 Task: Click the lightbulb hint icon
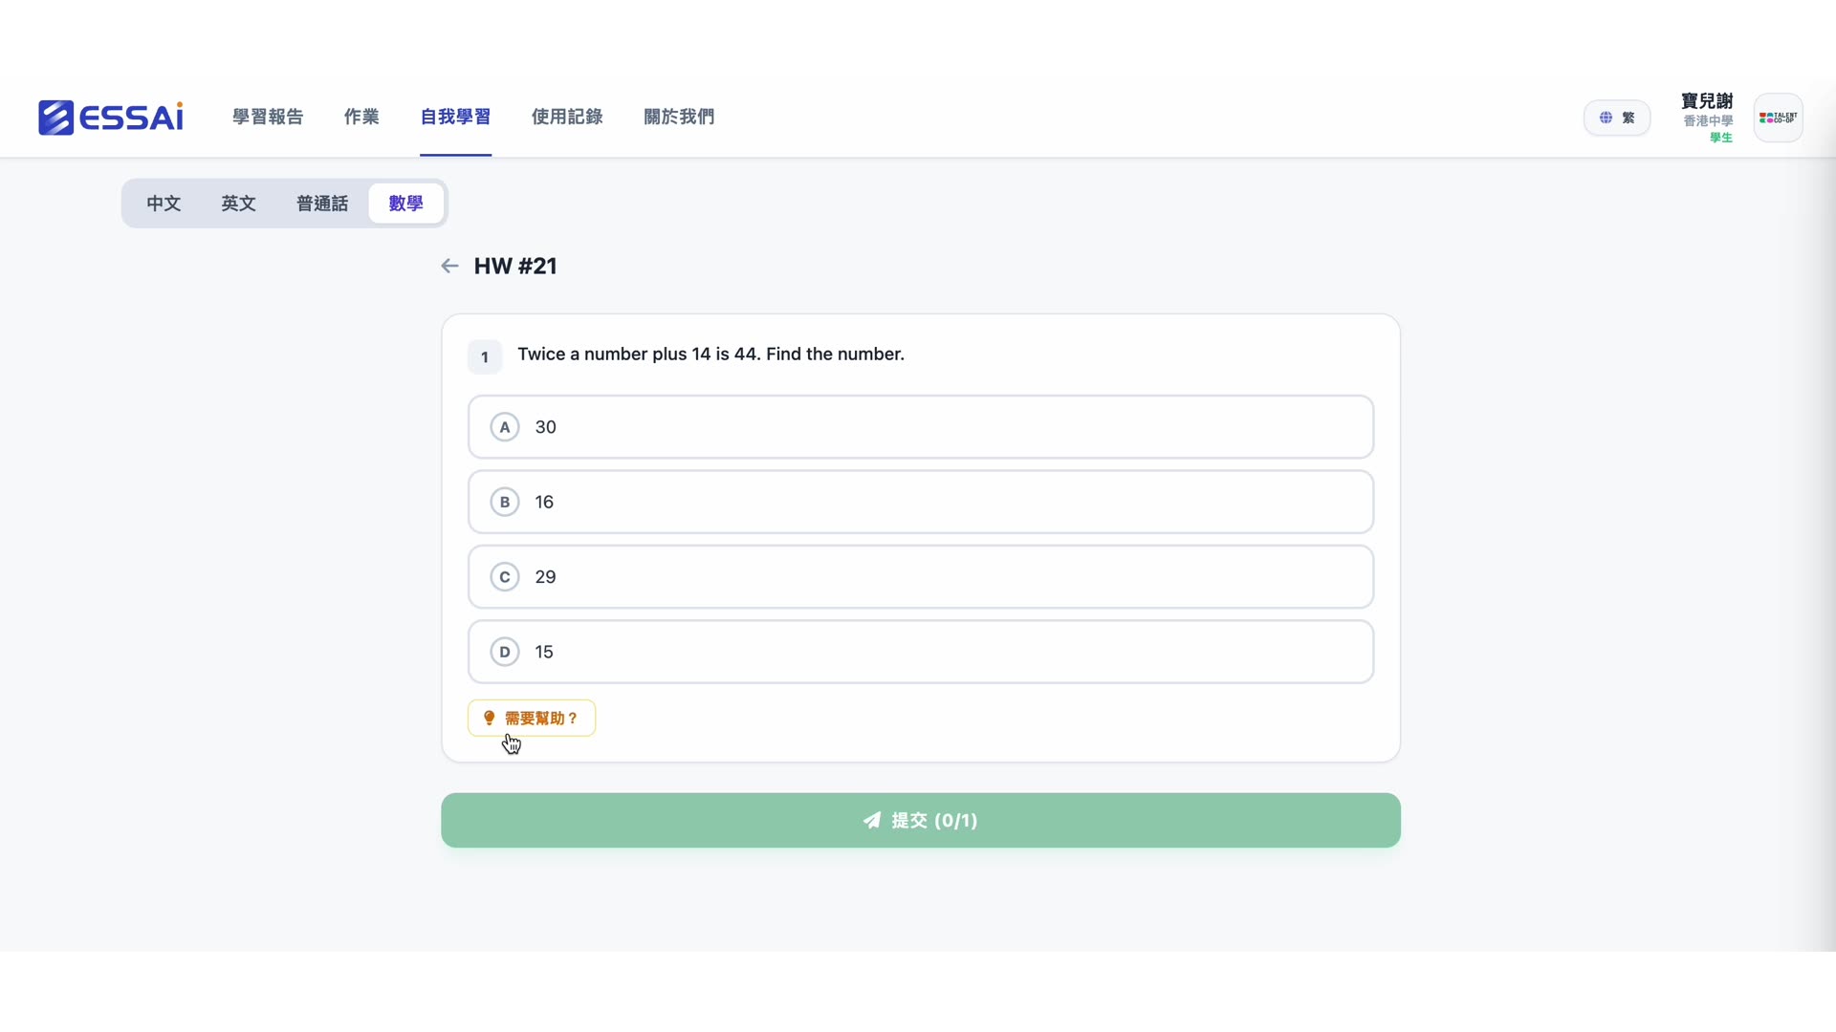pyautogui.click(x=489, y=718)
